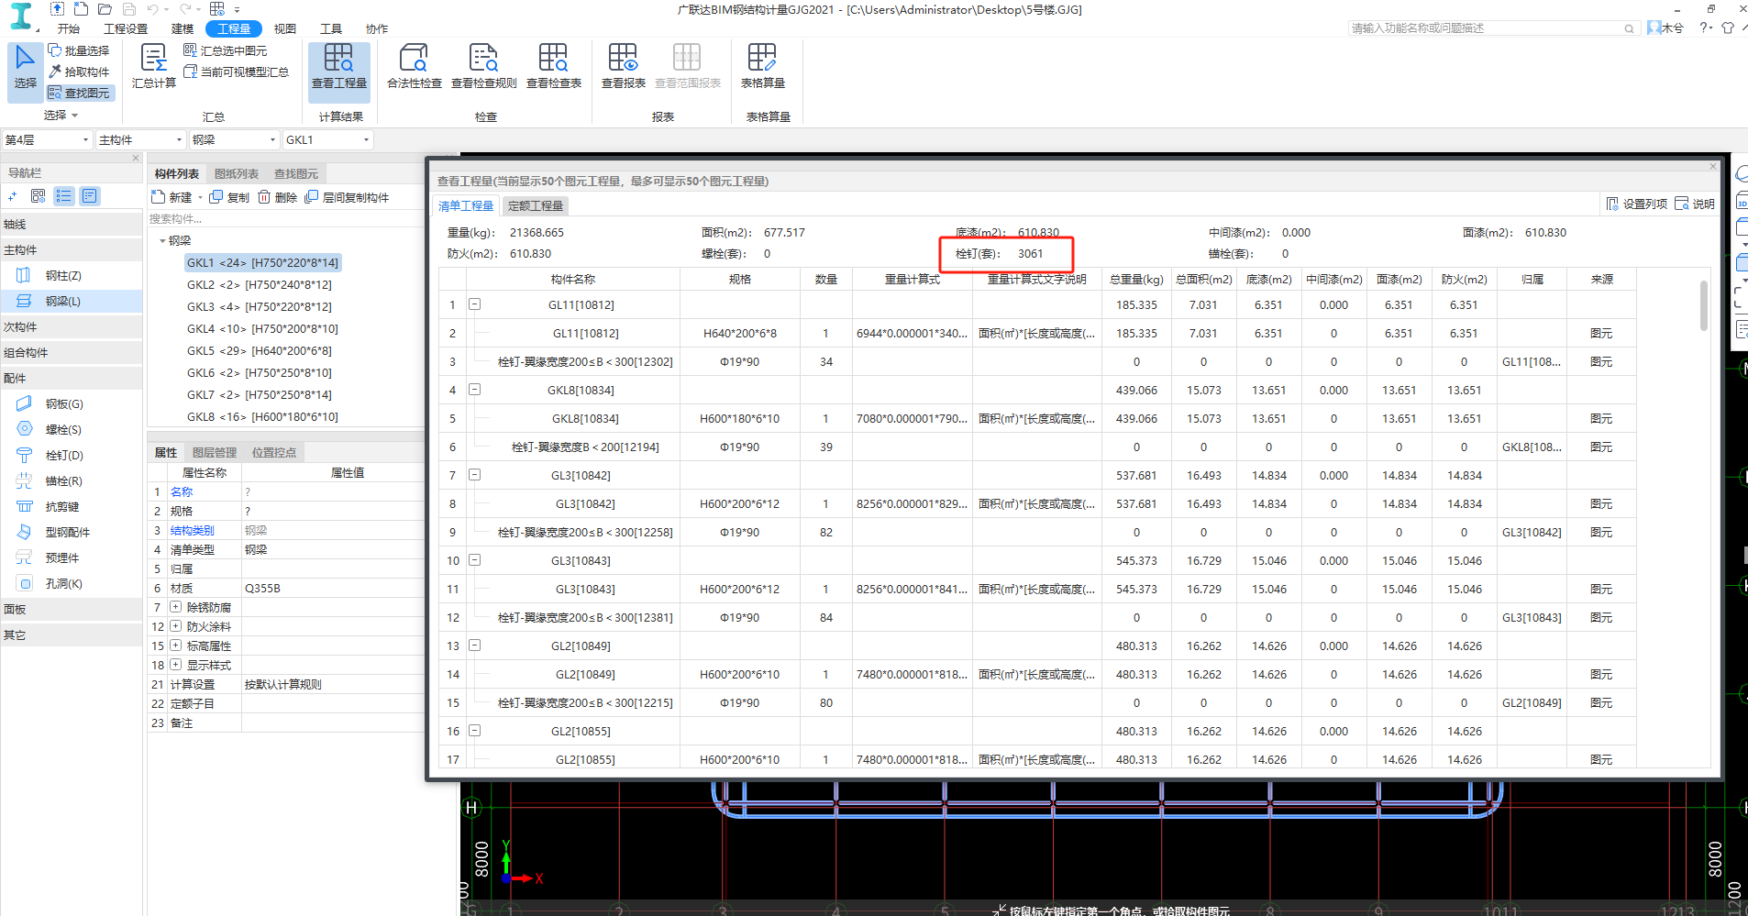
Task: Select GKL5 in the component list
Action: pyautogui.click(x=260, y=350)
